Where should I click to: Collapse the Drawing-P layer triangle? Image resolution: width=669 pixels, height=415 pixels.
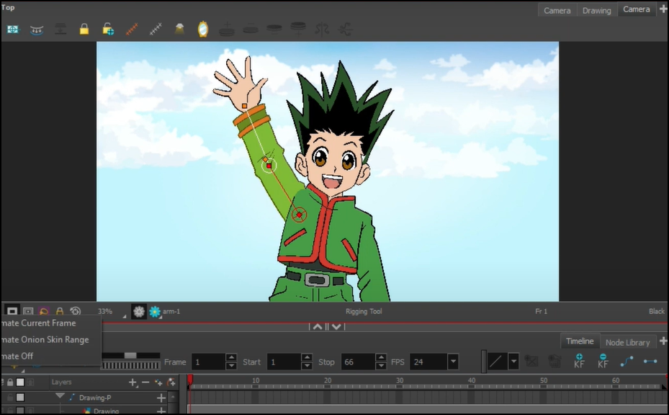click(60, 397)
